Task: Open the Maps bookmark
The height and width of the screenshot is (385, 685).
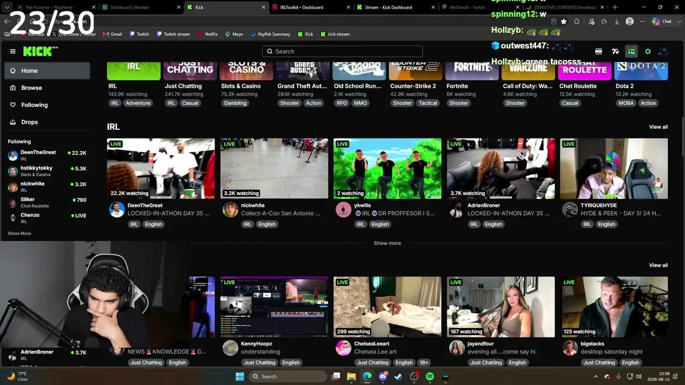Action: click(x=234, y=34)
